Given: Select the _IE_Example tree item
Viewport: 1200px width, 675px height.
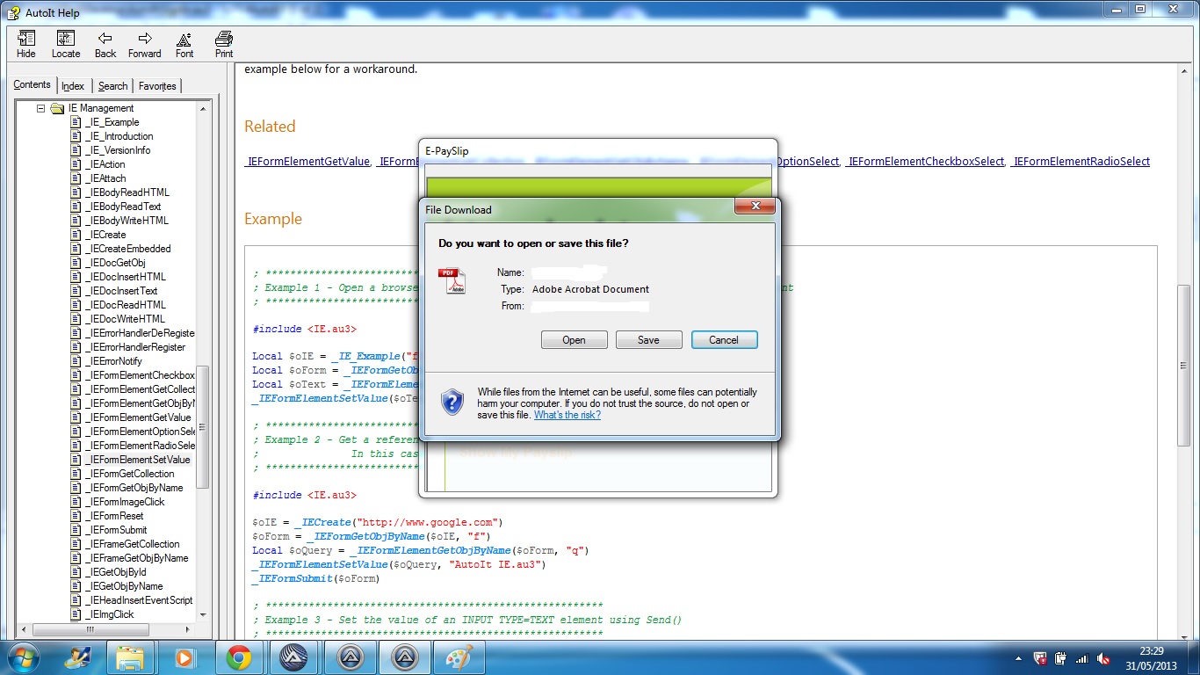Looking at the screenshot, I should tap(112, 122).
